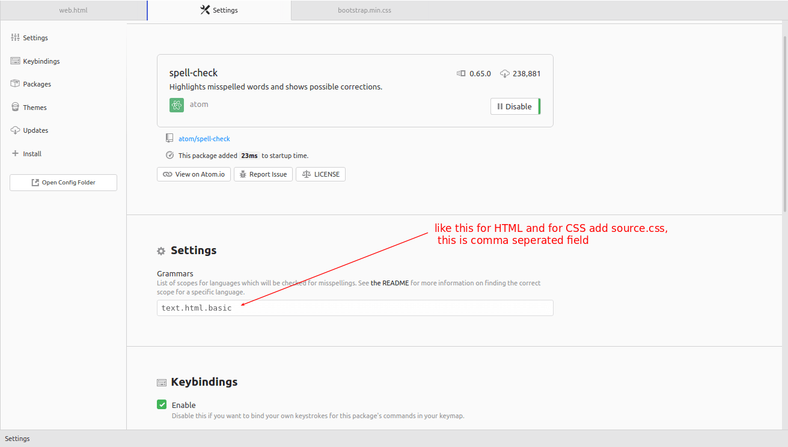
Task: Switch to the web.html tab
Action: click(x=73, y=10)
